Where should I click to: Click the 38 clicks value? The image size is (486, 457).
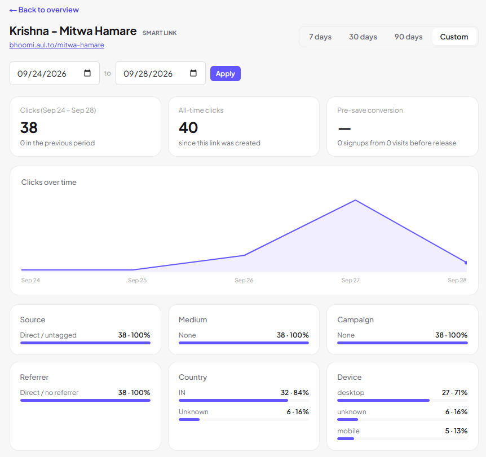[x=29, y=128]
